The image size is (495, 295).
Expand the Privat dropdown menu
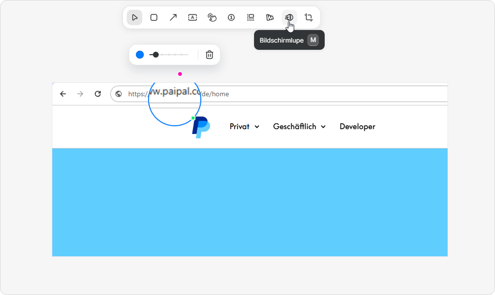(x=244, y=127)
